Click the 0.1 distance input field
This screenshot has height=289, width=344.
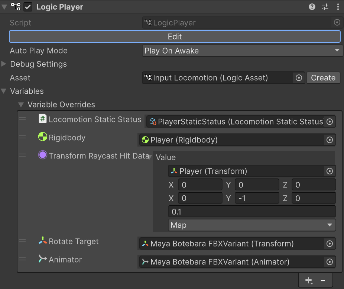pos(252,212)
